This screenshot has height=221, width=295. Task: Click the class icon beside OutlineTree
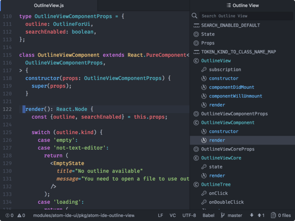(196, 184)
